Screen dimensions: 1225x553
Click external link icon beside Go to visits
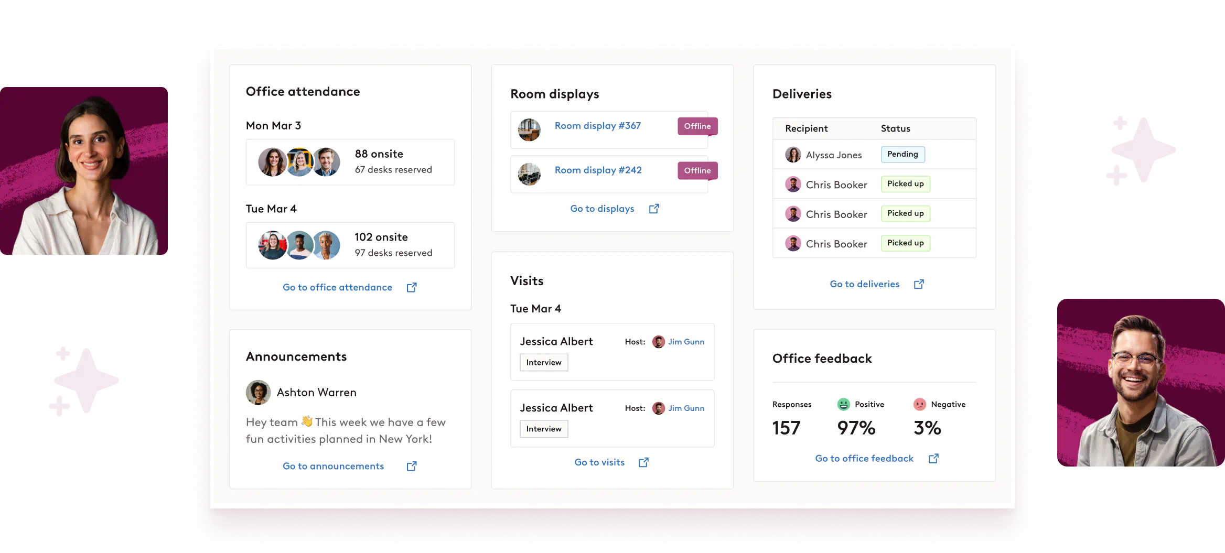tap(643, 462)
